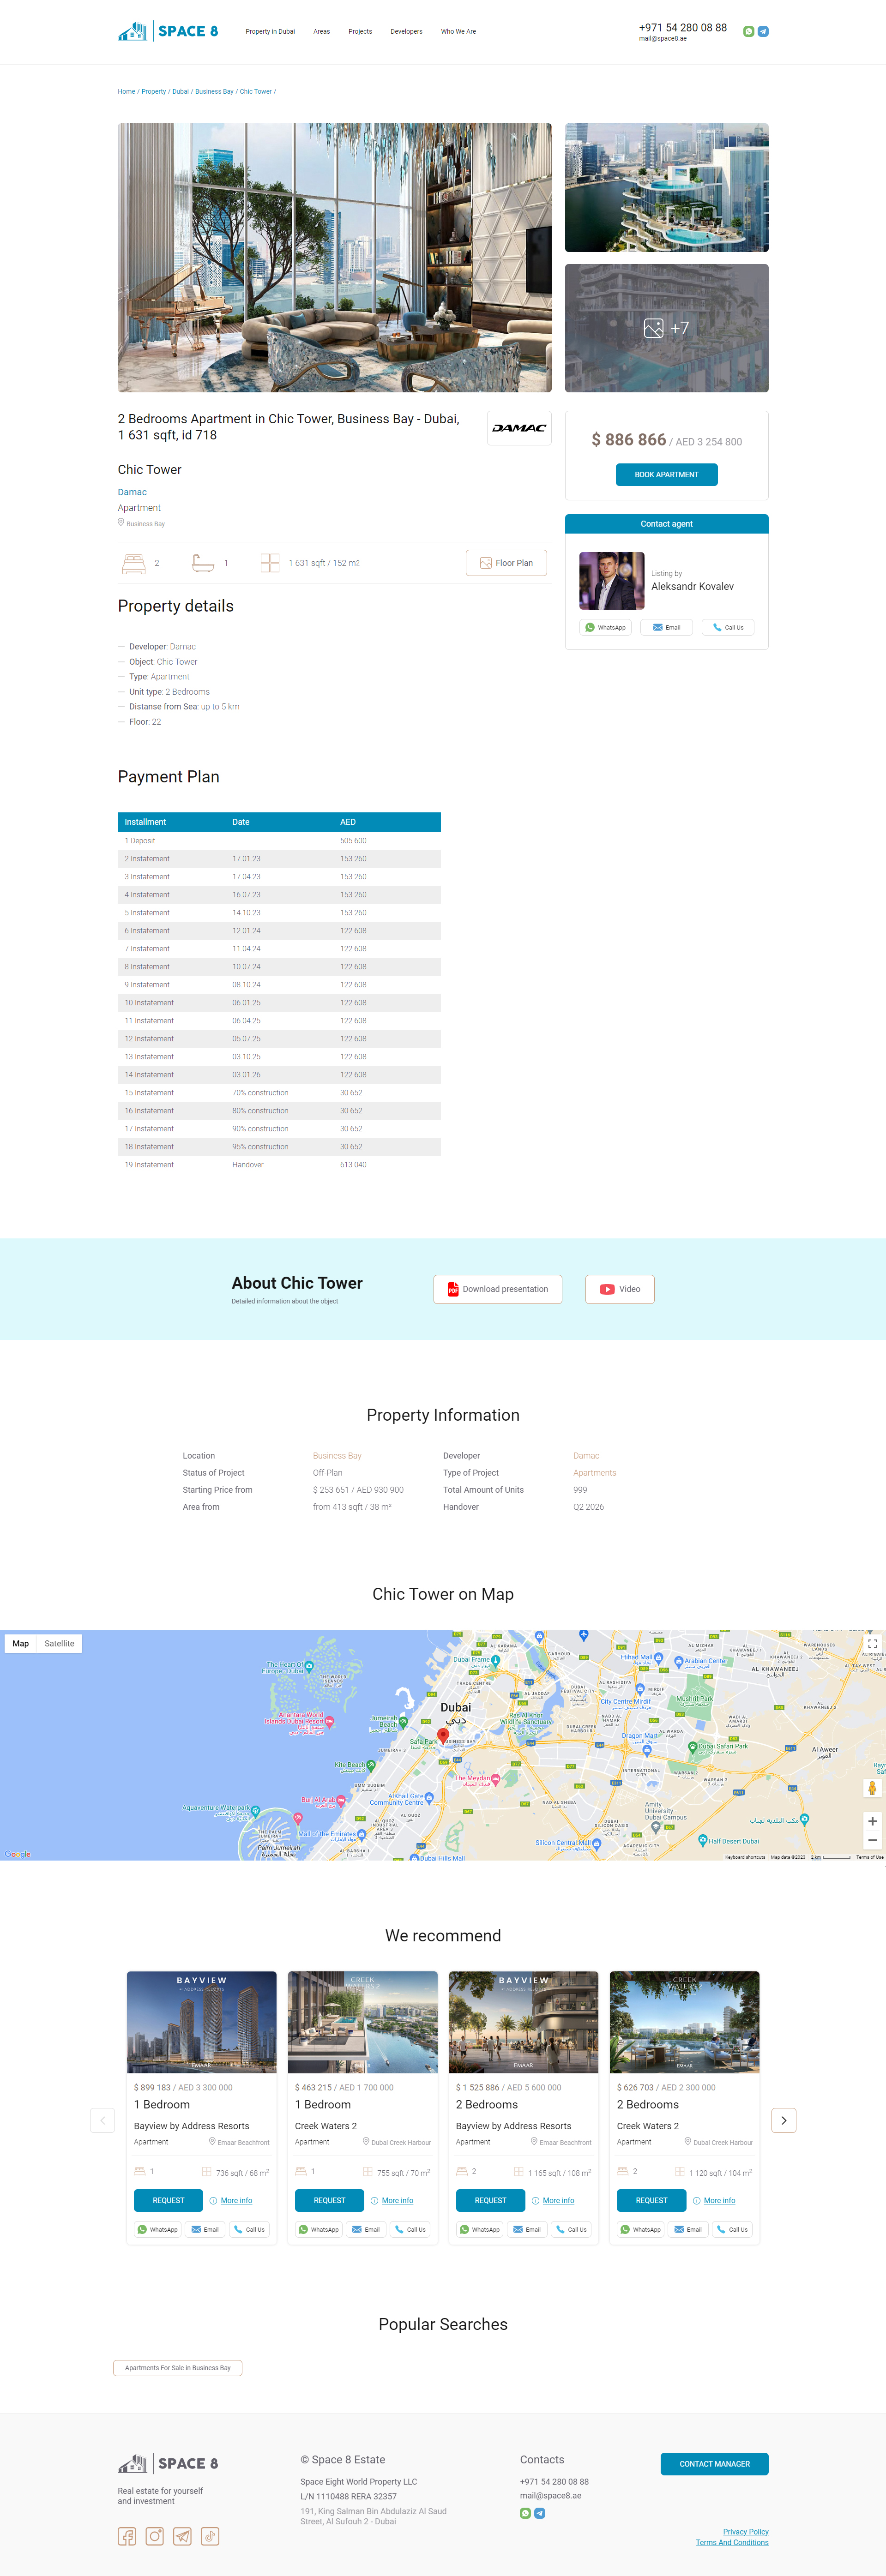WhatsApp about $899 183 Bayview listing
The image size is (886, 2576).
pyautogui.click(x=158, y=2229)
